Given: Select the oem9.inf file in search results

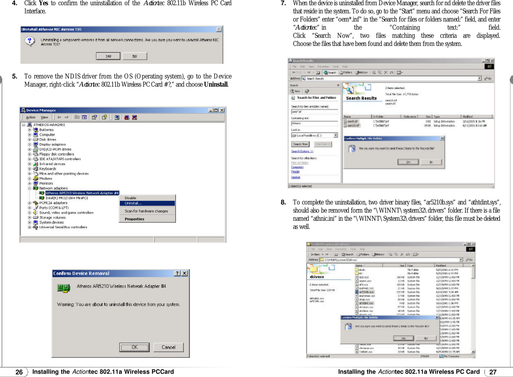Looking at the screenshot, I should click(x=351, y=121).
